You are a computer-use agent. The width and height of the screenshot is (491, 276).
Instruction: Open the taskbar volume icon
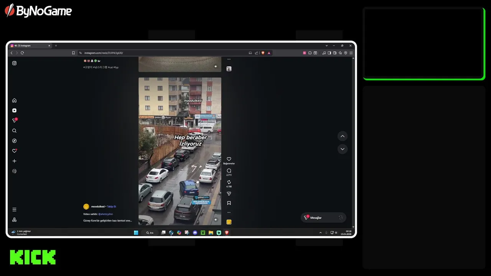click(x=336, y=233)
